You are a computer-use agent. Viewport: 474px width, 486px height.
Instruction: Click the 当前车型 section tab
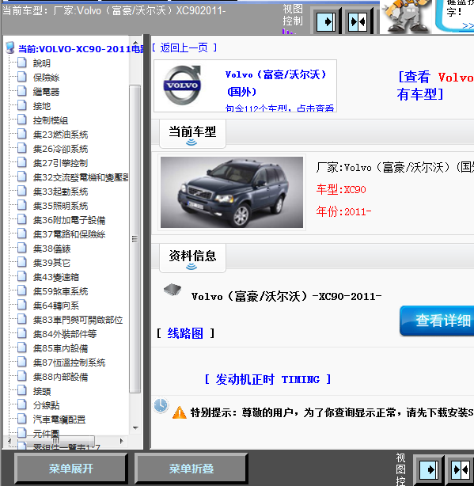click(192, 134)
